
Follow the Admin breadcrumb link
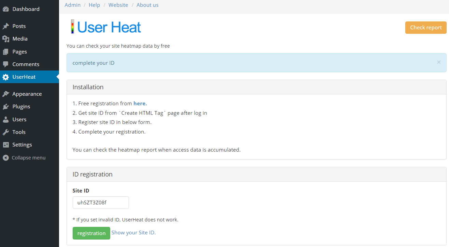73,5
